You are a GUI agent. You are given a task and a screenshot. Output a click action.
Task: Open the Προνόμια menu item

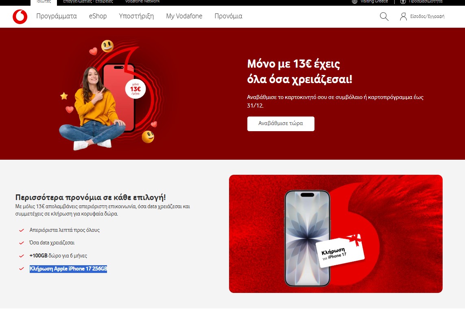[228, 16]
